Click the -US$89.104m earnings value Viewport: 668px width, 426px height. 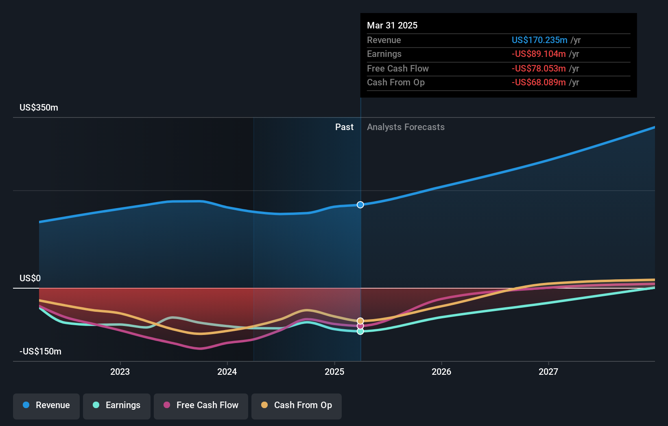539,54
